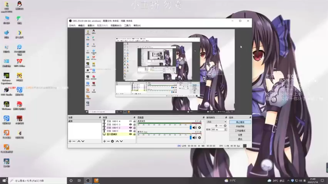Move the selected source up in Sources list

click(117, 141)
